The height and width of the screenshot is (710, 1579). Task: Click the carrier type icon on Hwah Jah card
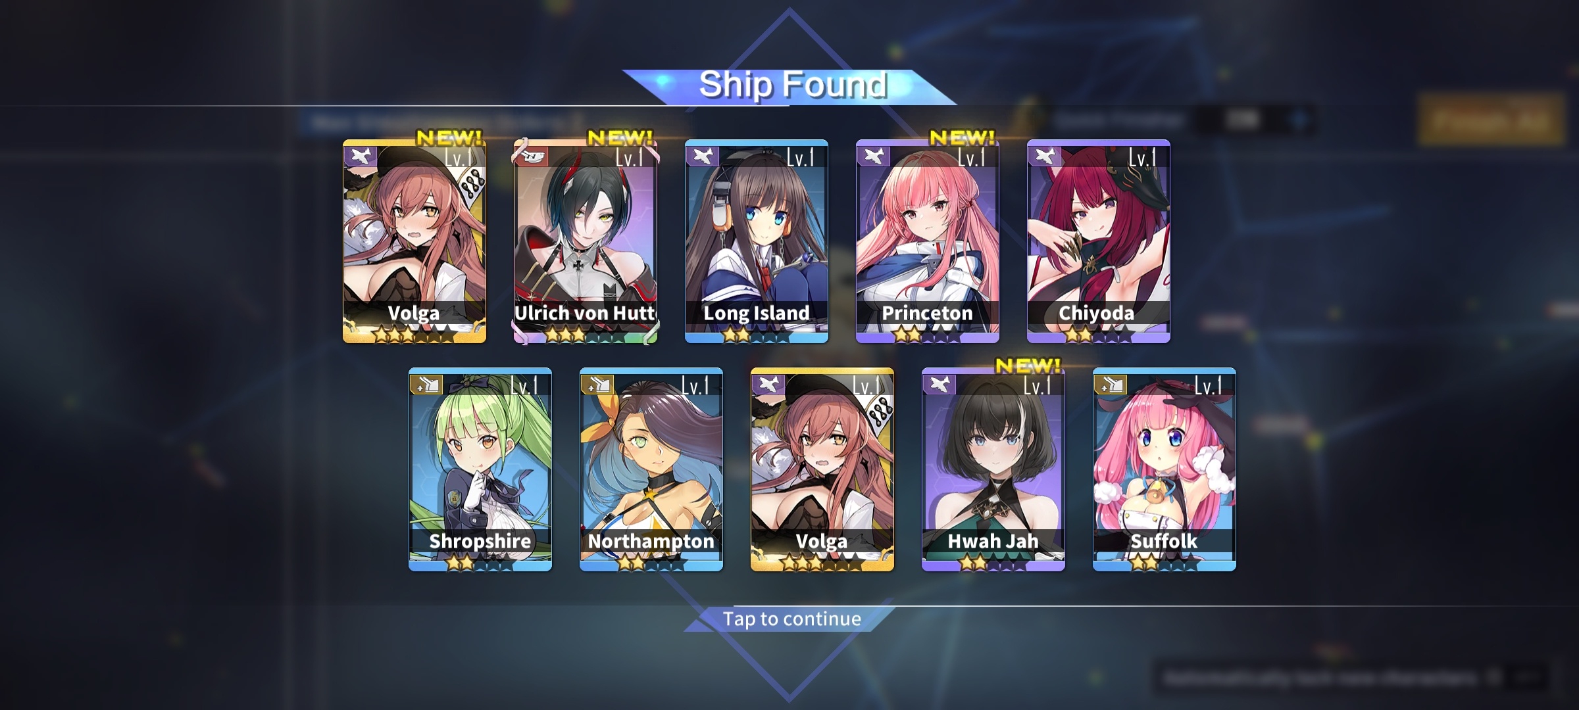(940, 385)
